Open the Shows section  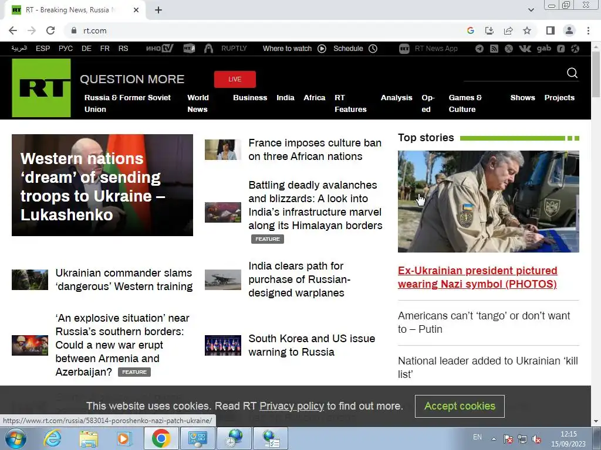(522, 98)
